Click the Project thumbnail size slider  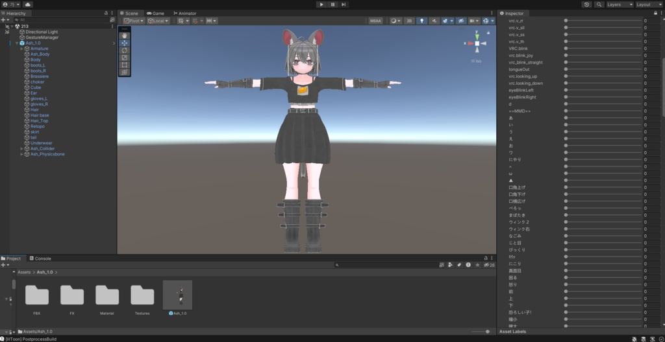point(481,332)
